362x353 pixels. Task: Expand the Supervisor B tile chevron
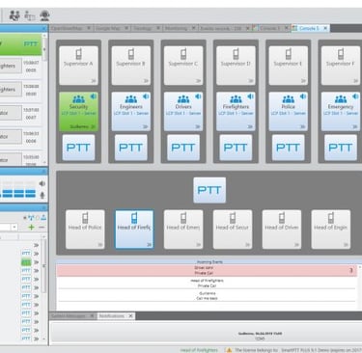(x=146, y=81)
